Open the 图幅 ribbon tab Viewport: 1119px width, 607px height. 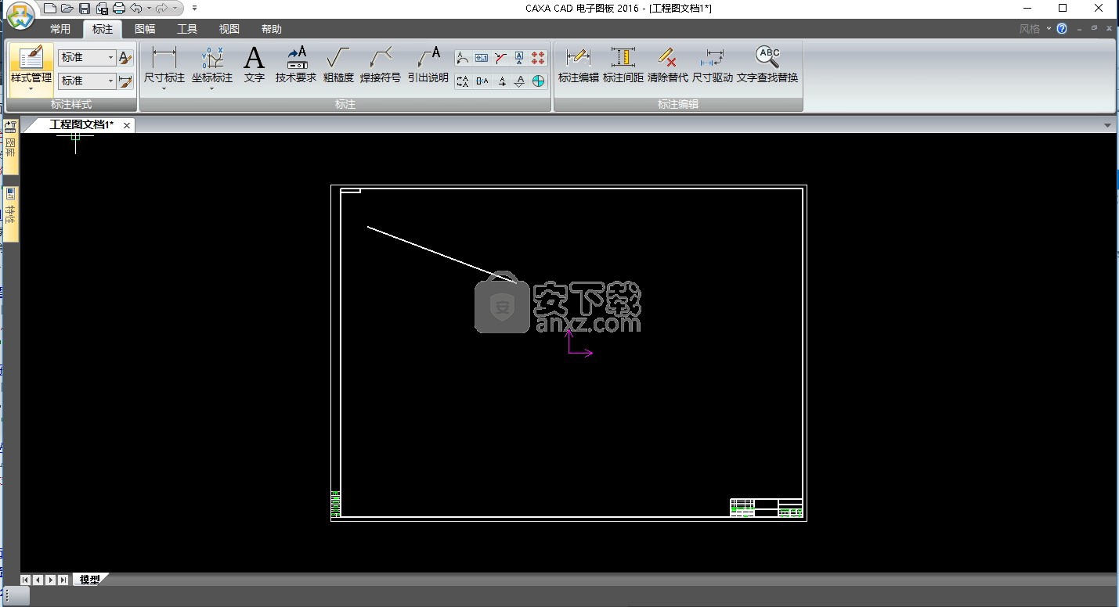click(145, 29)
